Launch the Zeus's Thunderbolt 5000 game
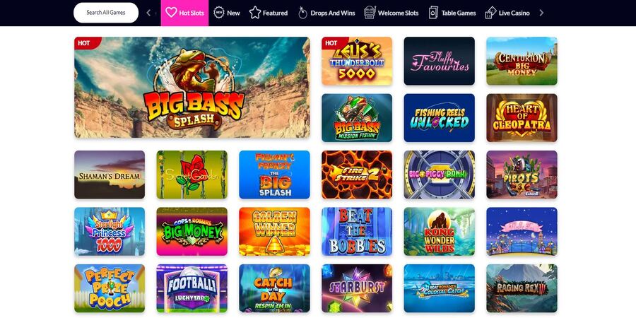The image size is (636, 318). [x=357, y=61]
